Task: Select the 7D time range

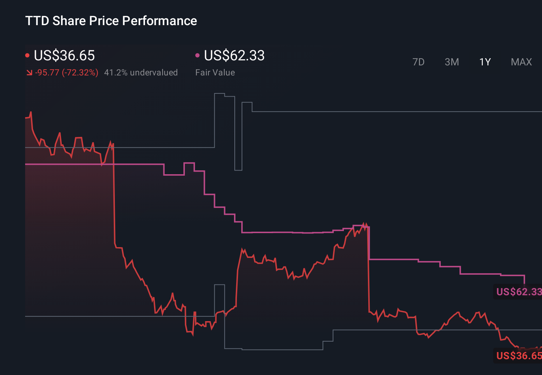Action: 419,62
